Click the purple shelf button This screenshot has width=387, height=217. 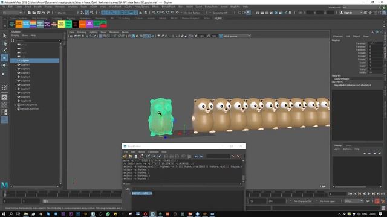point(89,24)
